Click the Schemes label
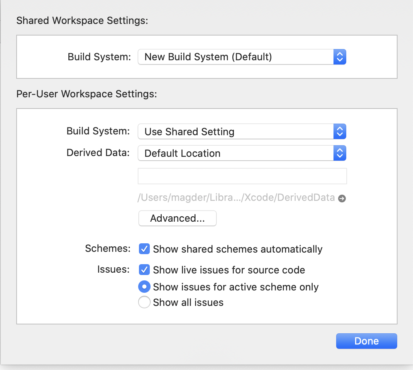 (108, 249)
